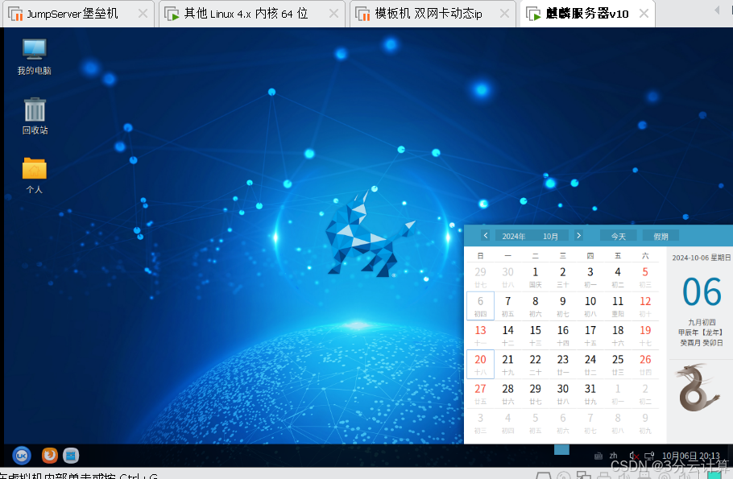Select October 19 in the calendar
The width and height of the screenshot is (733, 479).
click(x=645, y=335)
